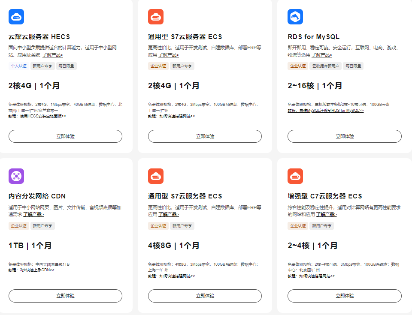Open 了解产品 link for 云耀云服务器 HECS

[52, 55]
